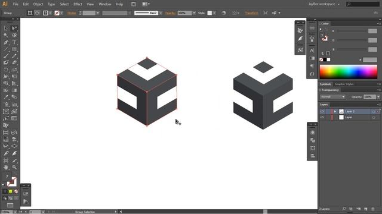Click the black swatch in Color panel

(x=325, y=59)
